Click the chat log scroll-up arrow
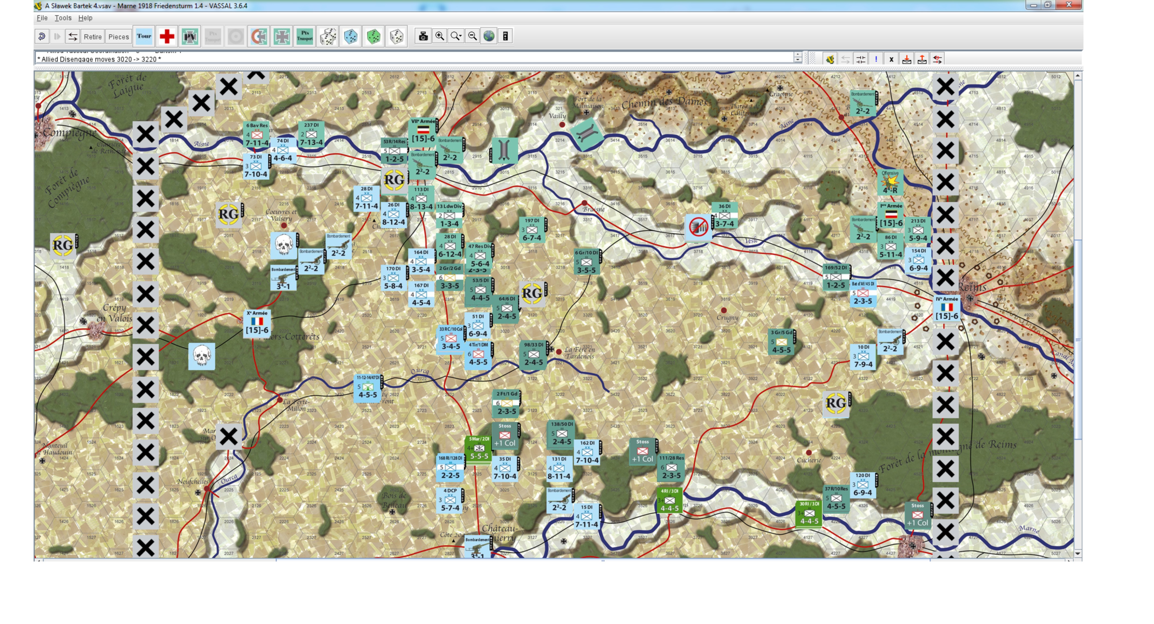The width and height of the screenshot is (1154, 624). (798, 55)
